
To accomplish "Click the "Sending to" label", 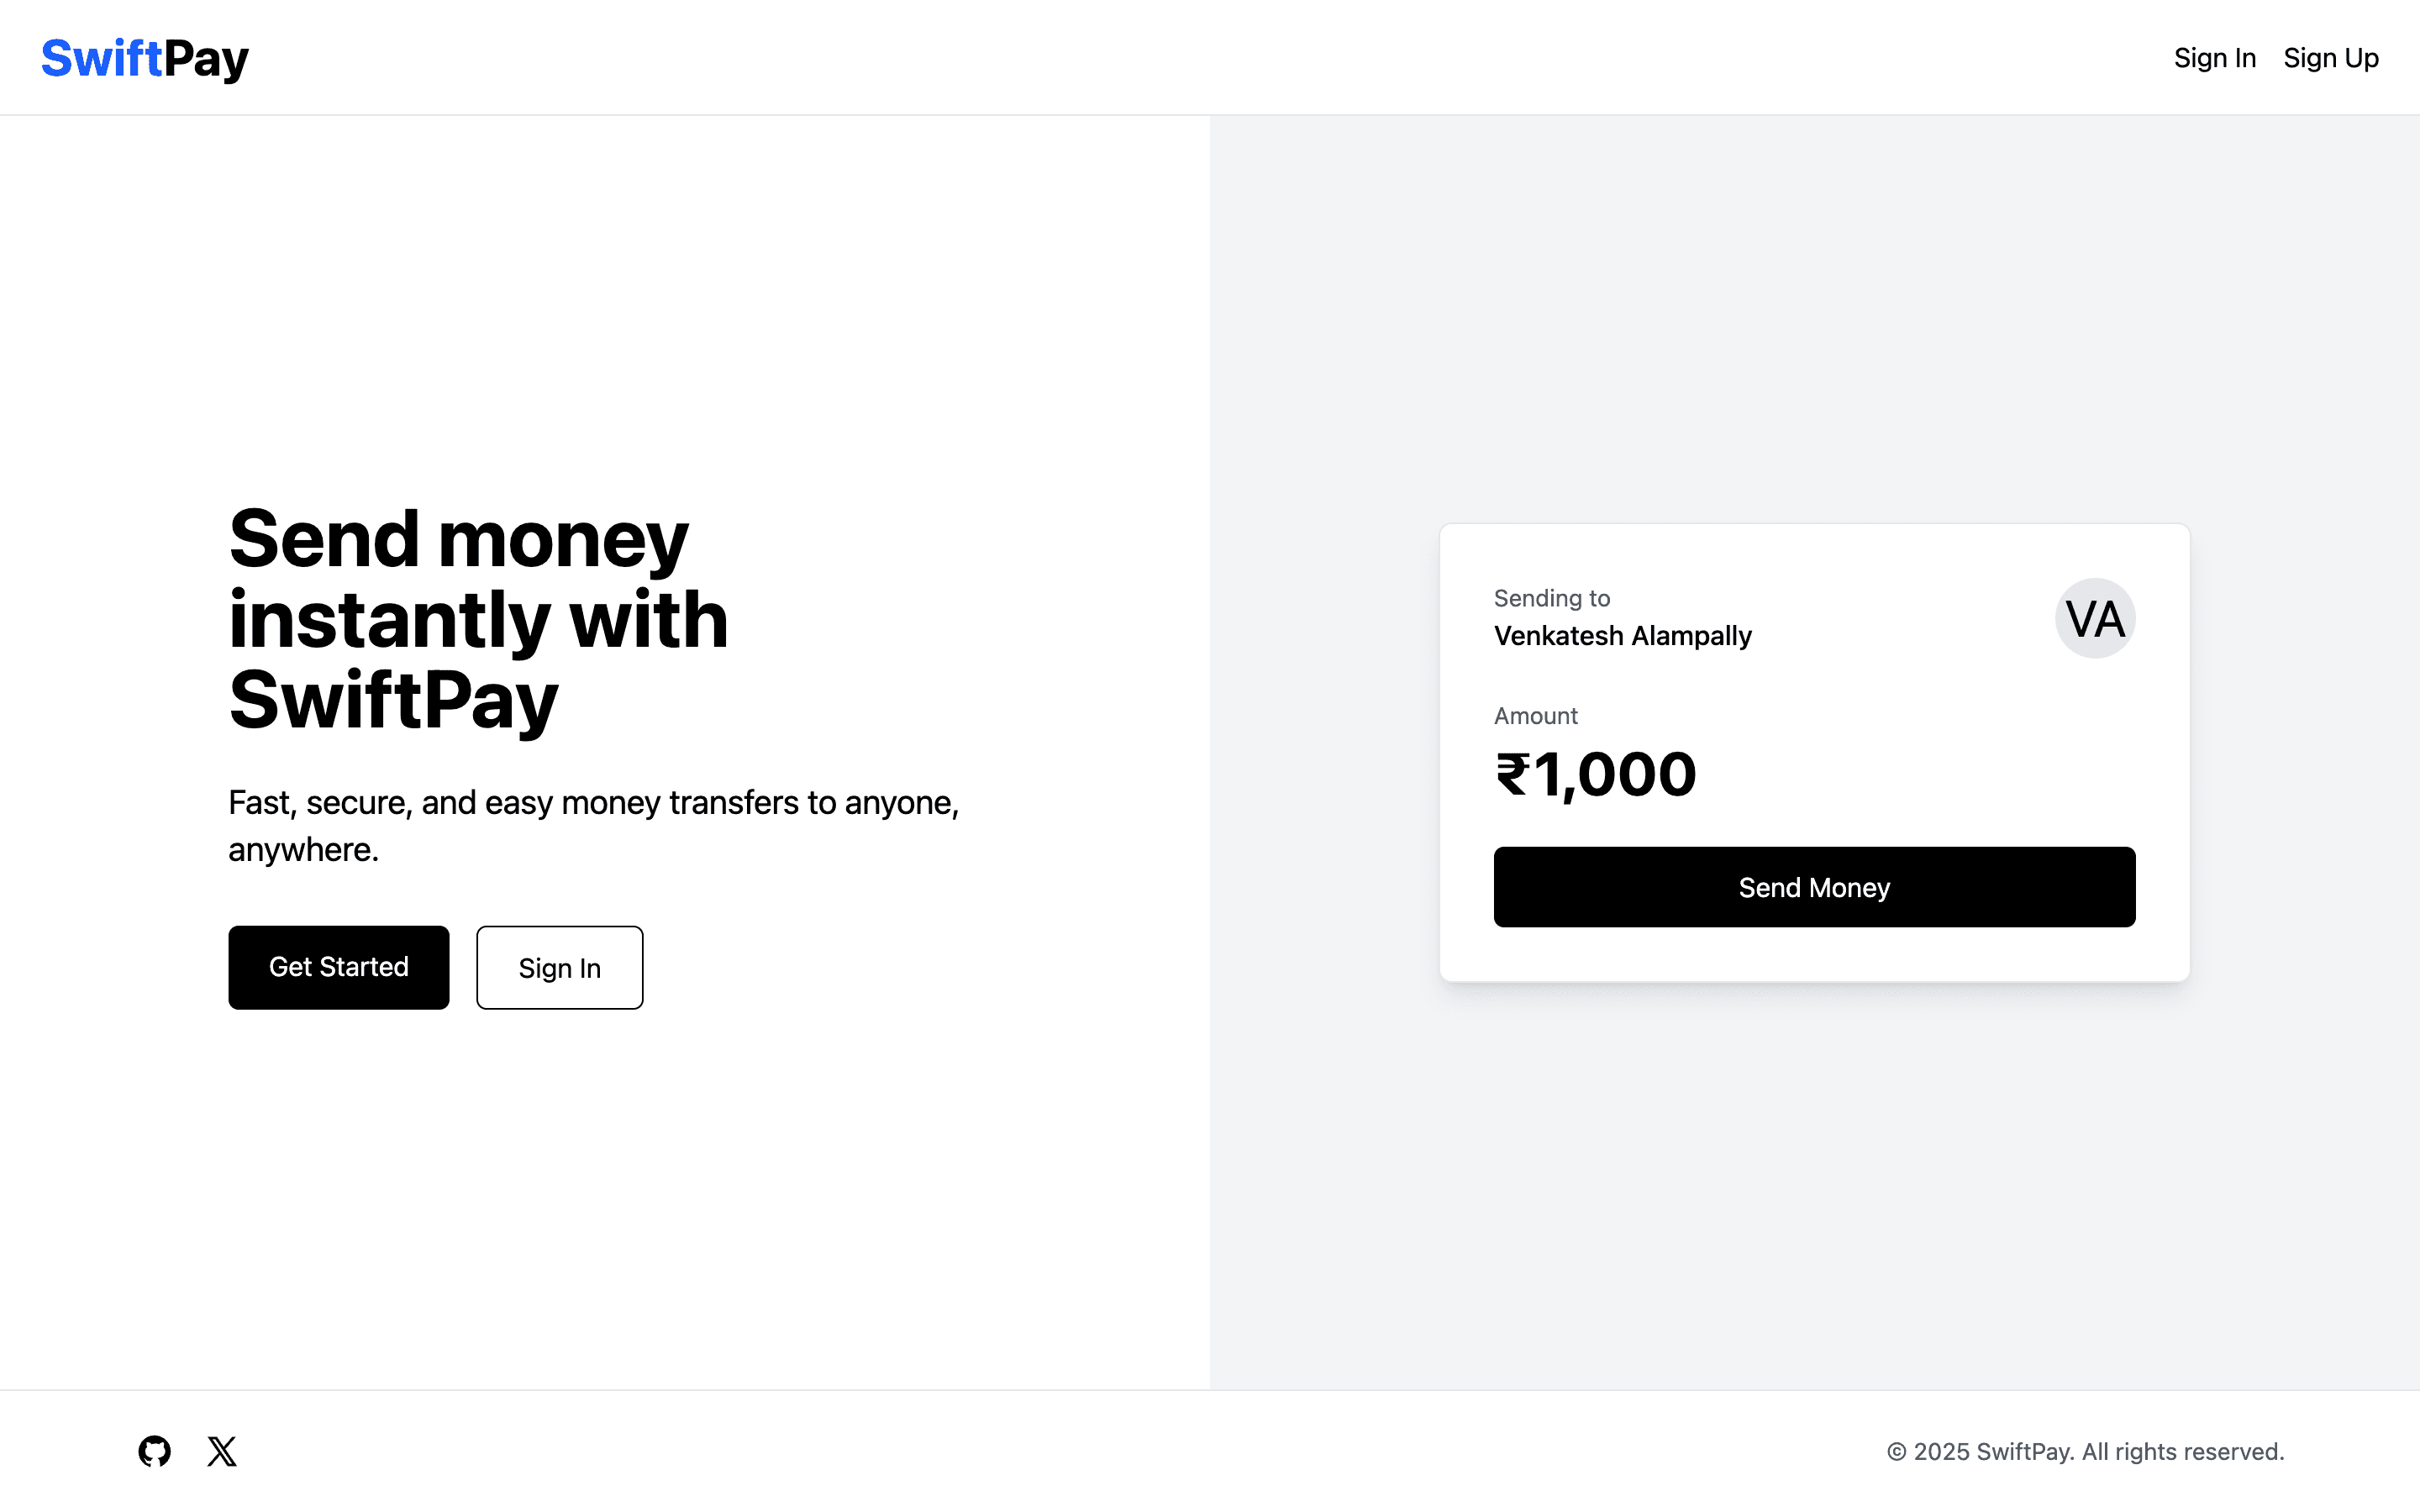I will [1551, 598].
